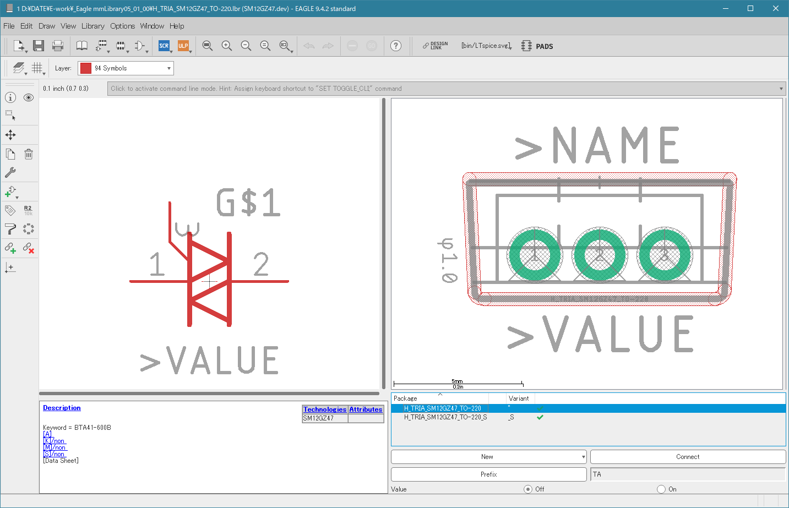
Task: Open the Layer settings icon
Action: (19, 68)
